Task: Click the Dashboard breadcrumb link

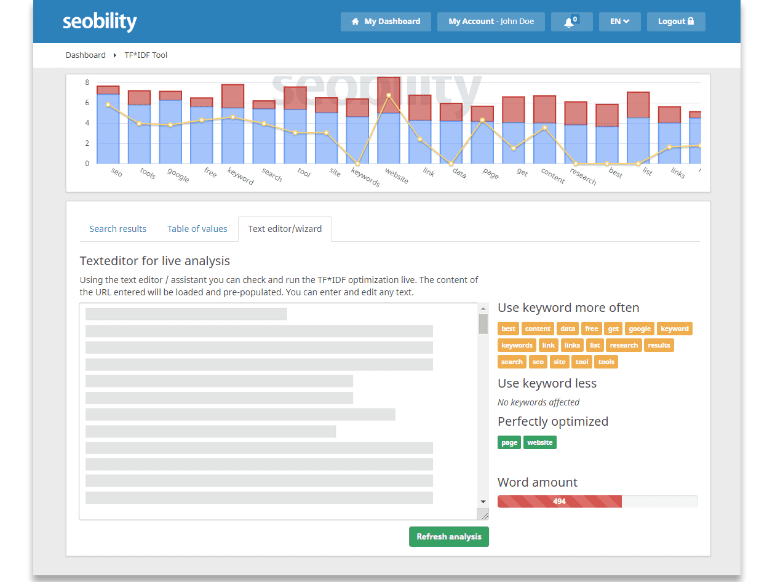Action: (85, 55)
